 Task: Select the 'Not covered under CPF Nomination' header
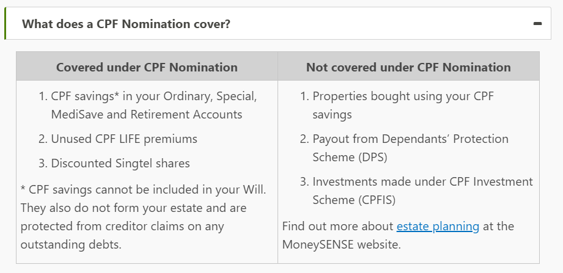point(408,67)
